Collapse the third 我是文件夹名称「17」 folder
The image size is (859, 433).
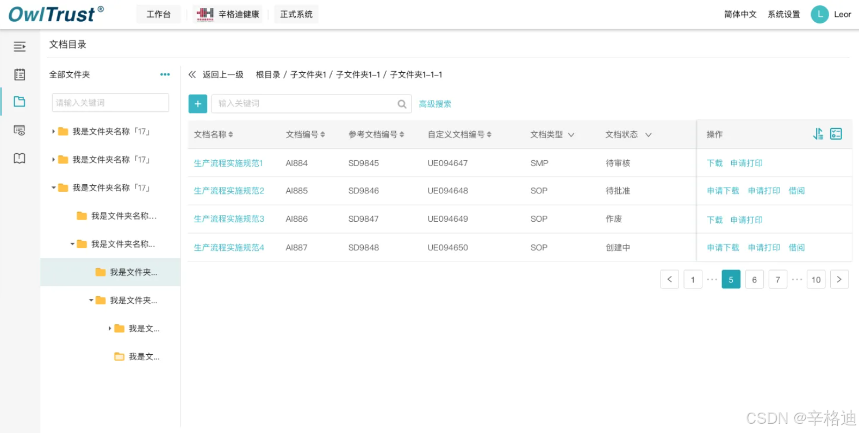click(x=53, y=188)
